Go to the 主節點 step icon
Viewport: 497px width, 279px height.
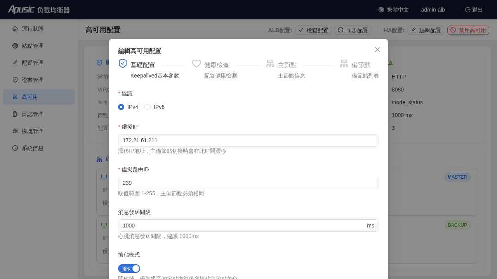(x=270, y=64)
